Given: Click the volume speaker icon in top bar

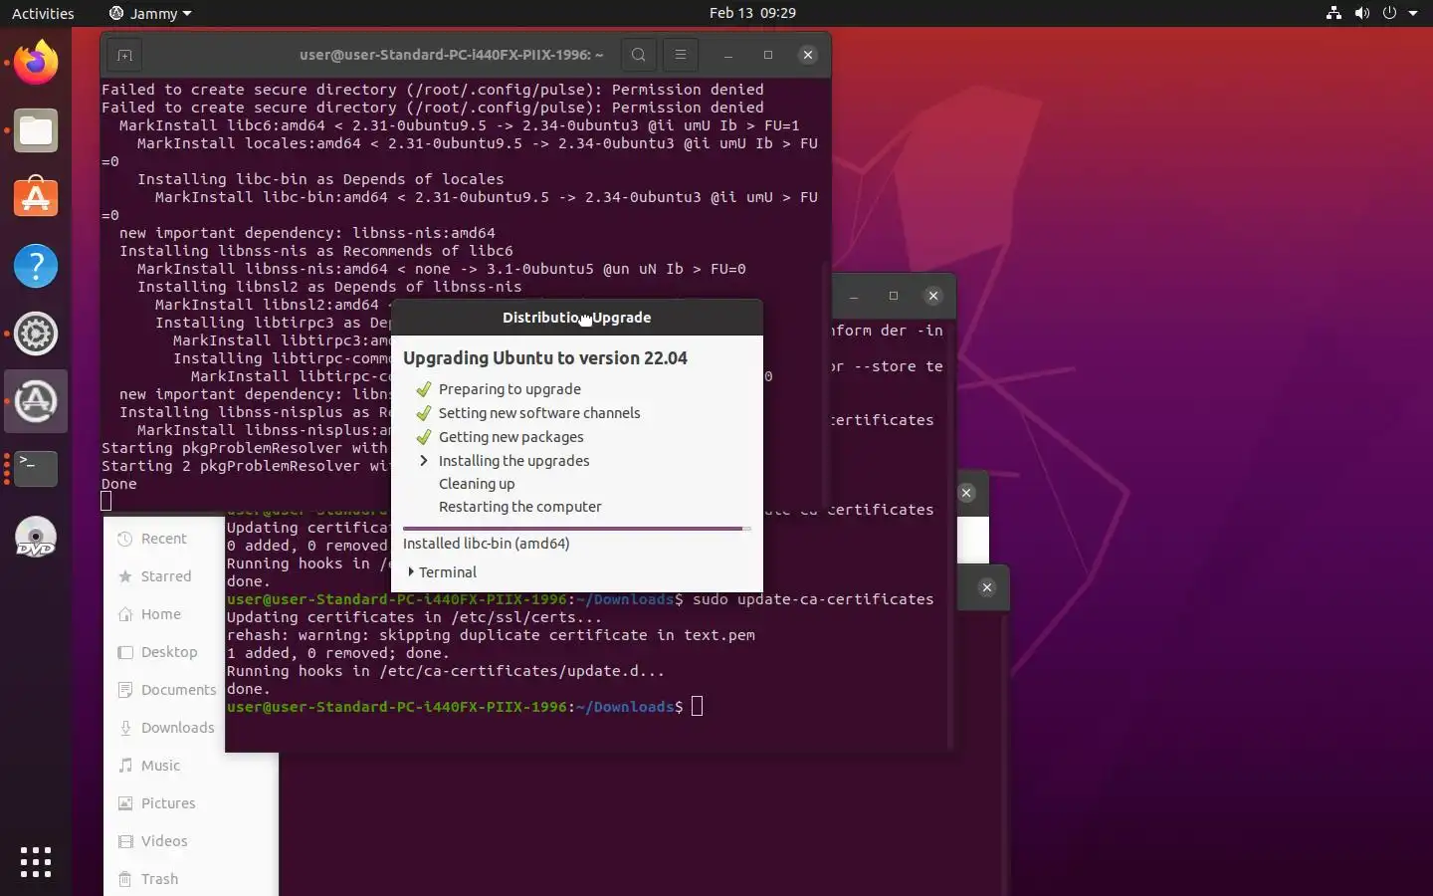Looking at the screenshot, I should 1361,13.
